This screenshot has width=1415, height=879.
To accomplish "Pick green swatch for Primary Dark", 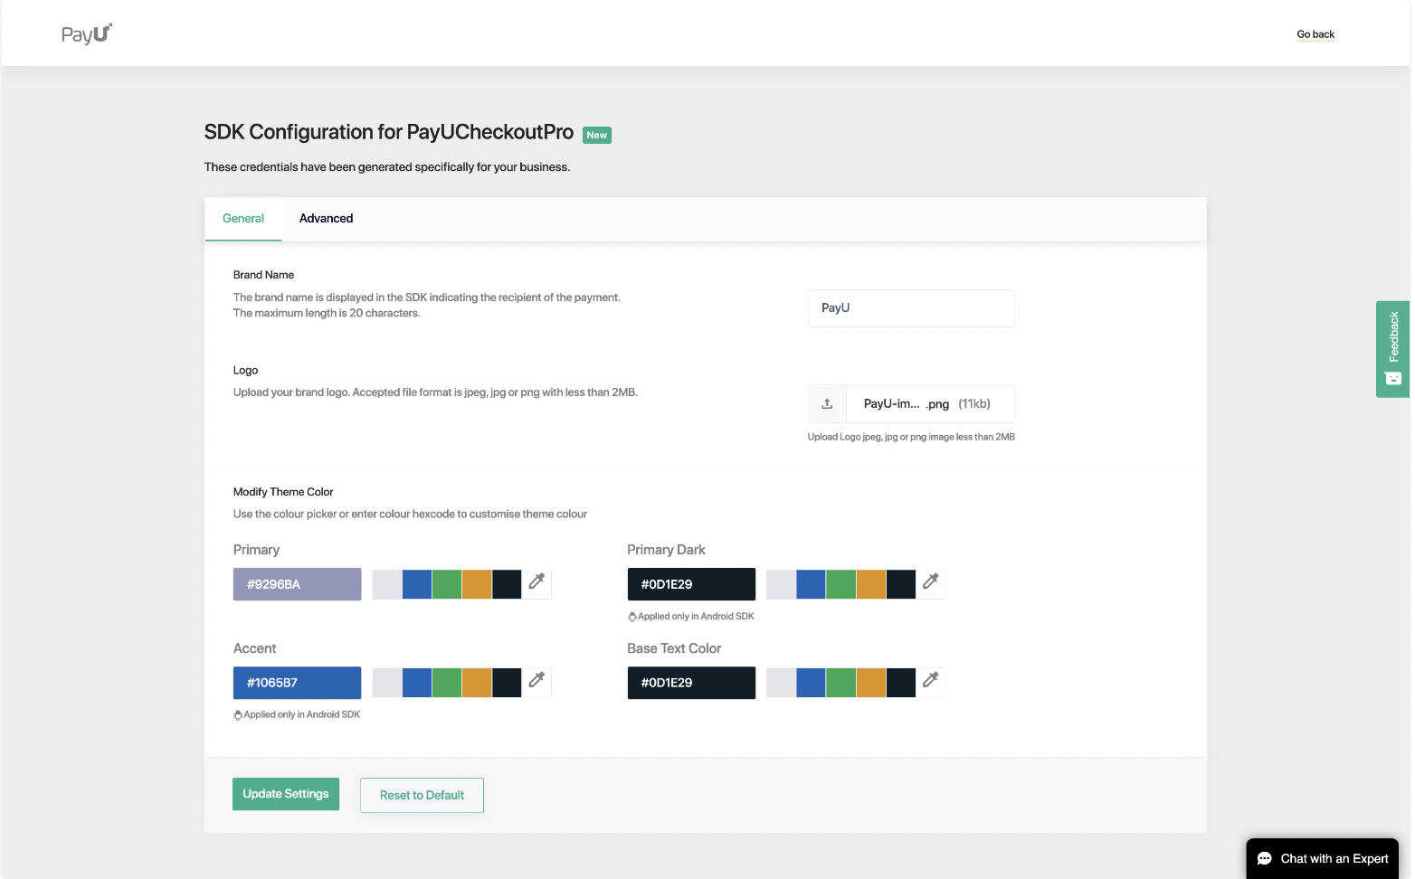I will [840, 584].
